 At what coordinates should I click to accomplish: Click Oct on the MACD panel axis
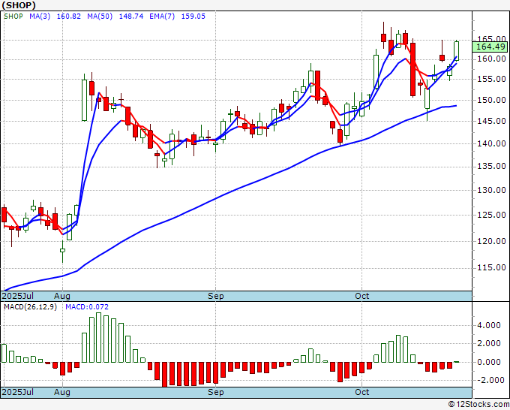(362, 392)
